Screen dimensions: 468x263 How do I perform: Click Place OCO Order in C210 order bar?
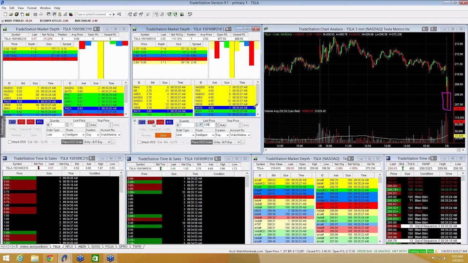(x=72, y=142)
